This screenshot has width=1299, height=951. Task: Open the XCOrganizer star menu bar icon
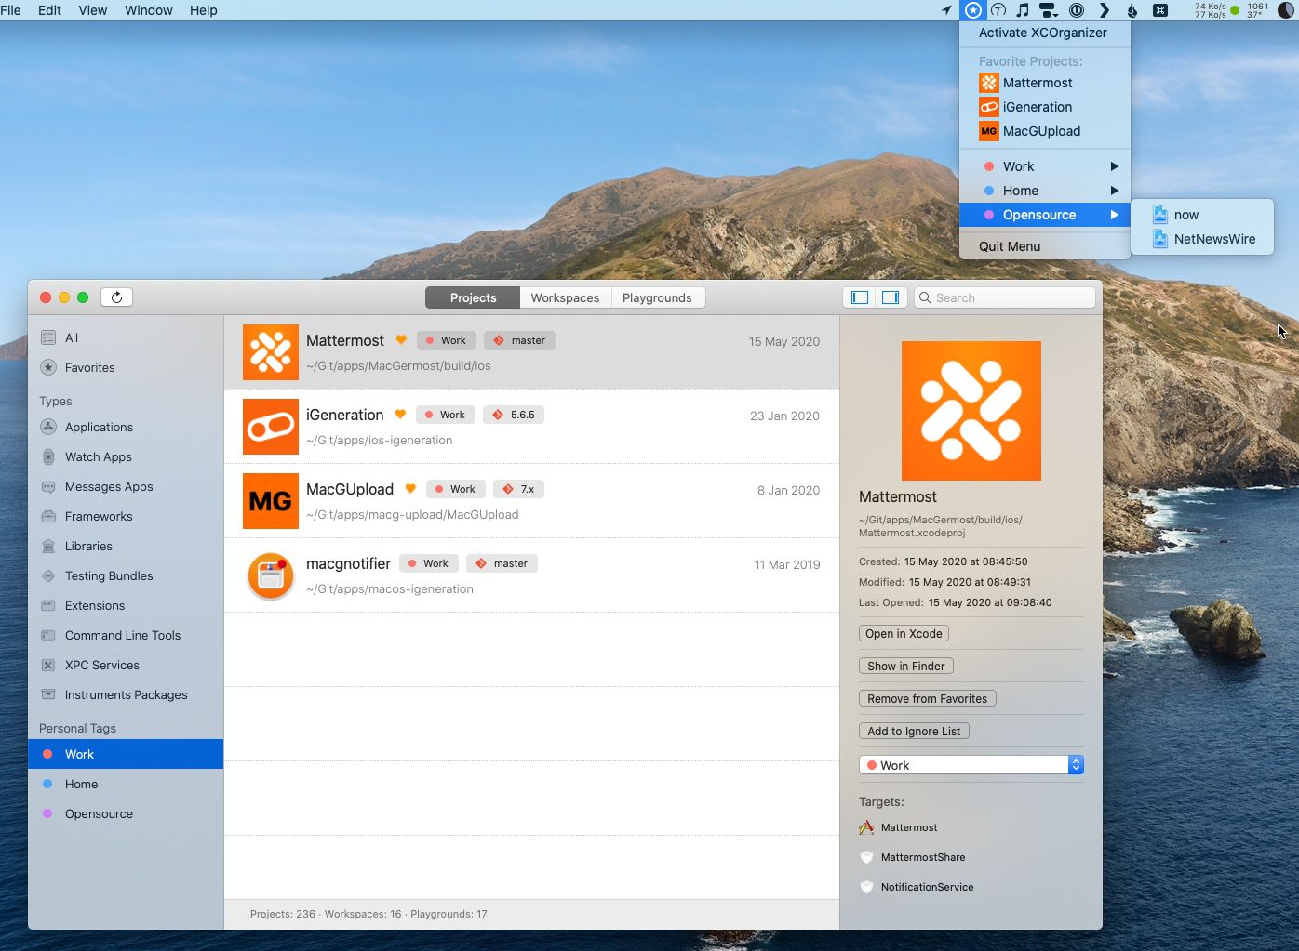tap(972, 10)
